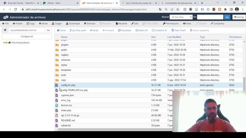Select the schemas folder row
This screenshot has width=246, height=138.
coord(149,60)
